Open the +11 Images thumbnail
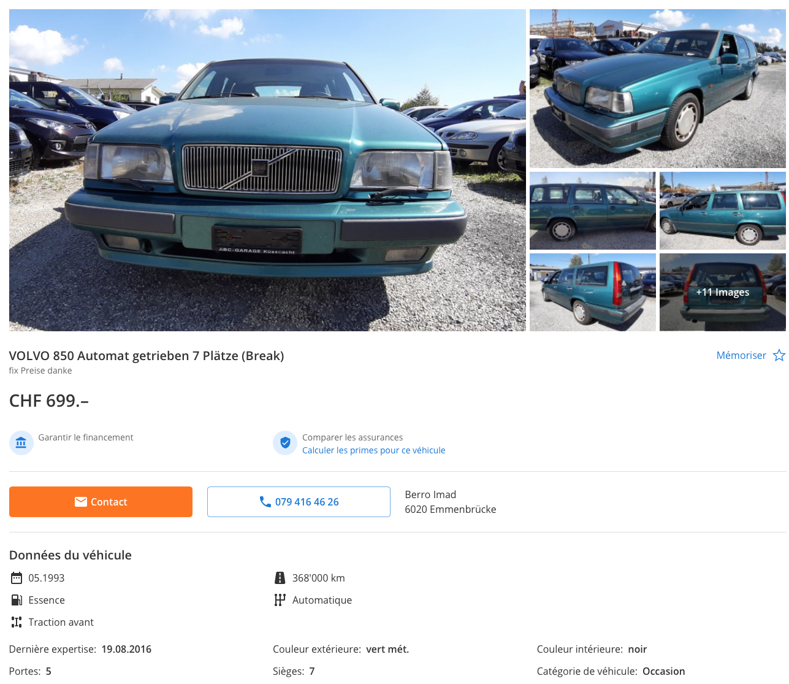The height and width of the screenshot is (684, 789). click(723, 292)
